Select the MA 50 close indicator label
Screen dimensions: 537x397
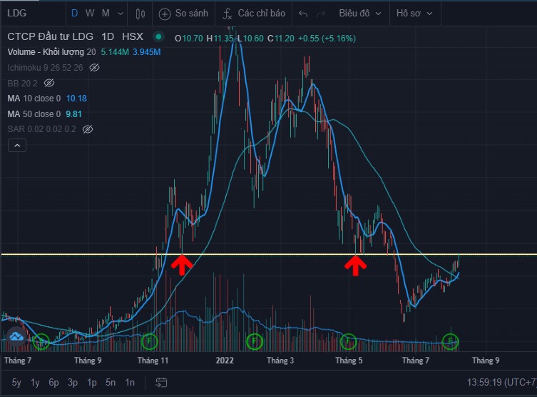(34, 114)
